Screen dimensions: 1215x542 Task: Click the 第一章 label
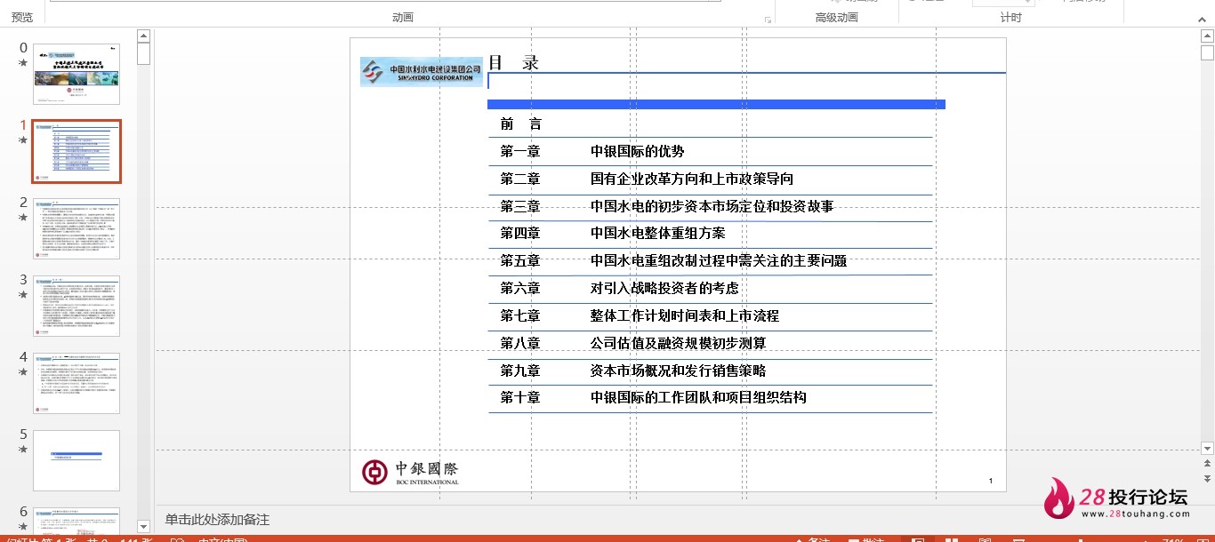click(x=520, y=151)
